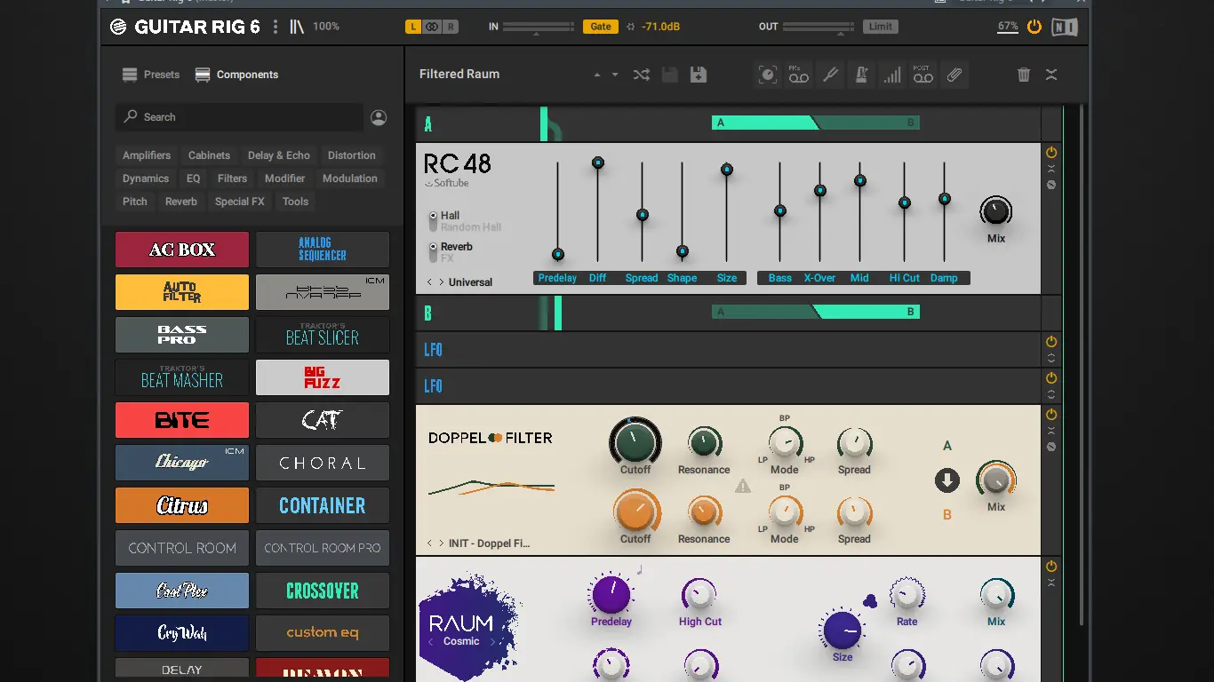This screenshot has width=1214, height=682.
Task: Click the Doppel Filter warning triangle icon
Action: tap(743, 486)
